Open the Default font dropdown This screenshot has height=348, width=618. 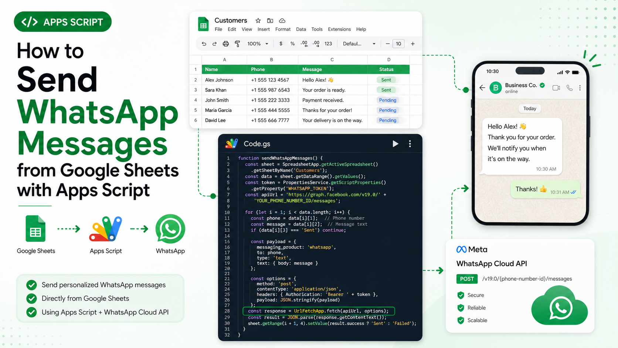click(x=359, y=44)
